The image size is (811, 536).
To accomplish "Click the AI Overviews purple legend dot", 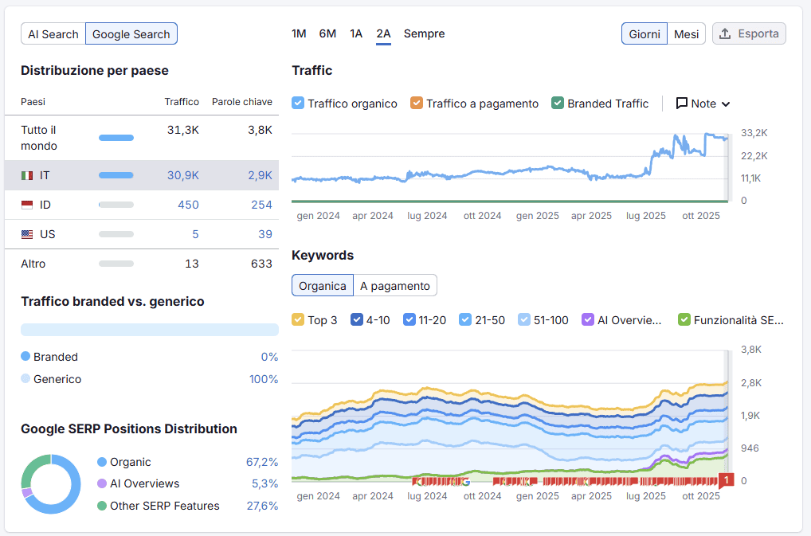I will click(x=102, y=483).
